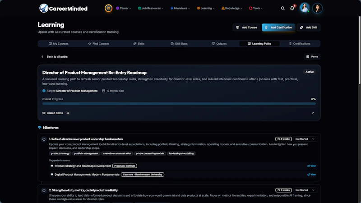Select the Learning Paths tab
The height and width of the screenshot is (203, 361).
pos(259,43)
